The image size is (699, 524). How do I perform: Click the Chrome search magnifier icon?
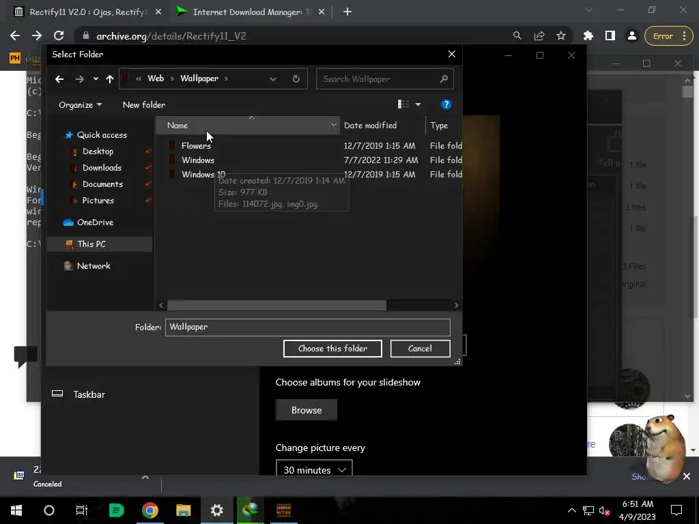[x=517, y=36]
